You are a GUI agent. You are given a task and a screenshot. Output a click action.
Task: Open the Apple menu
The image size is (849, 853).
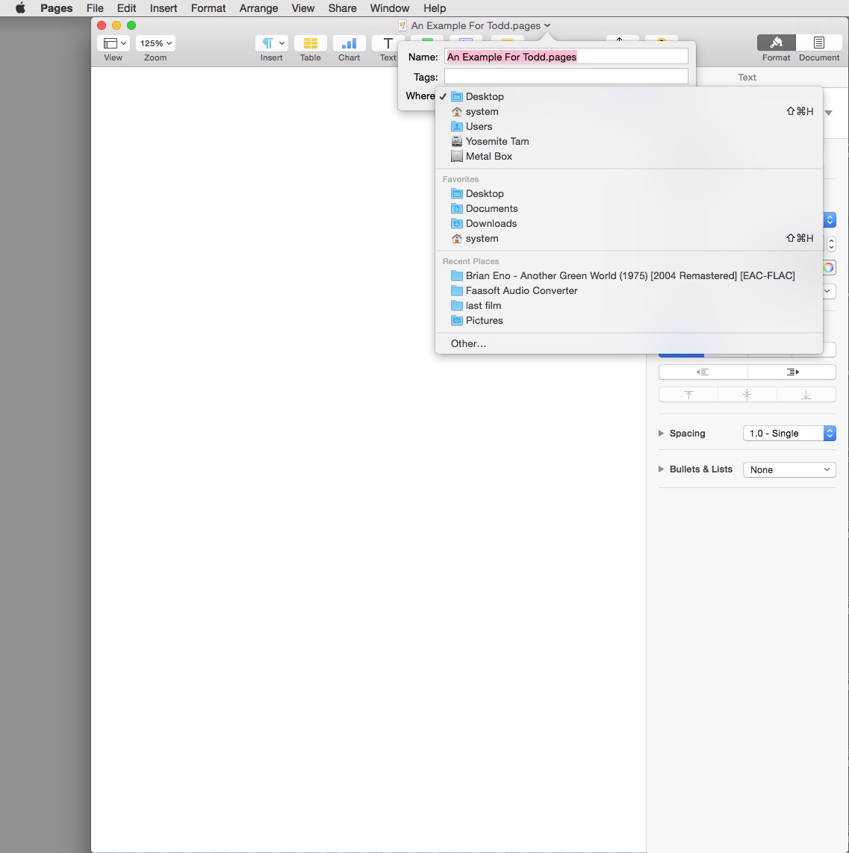(20, 8)
